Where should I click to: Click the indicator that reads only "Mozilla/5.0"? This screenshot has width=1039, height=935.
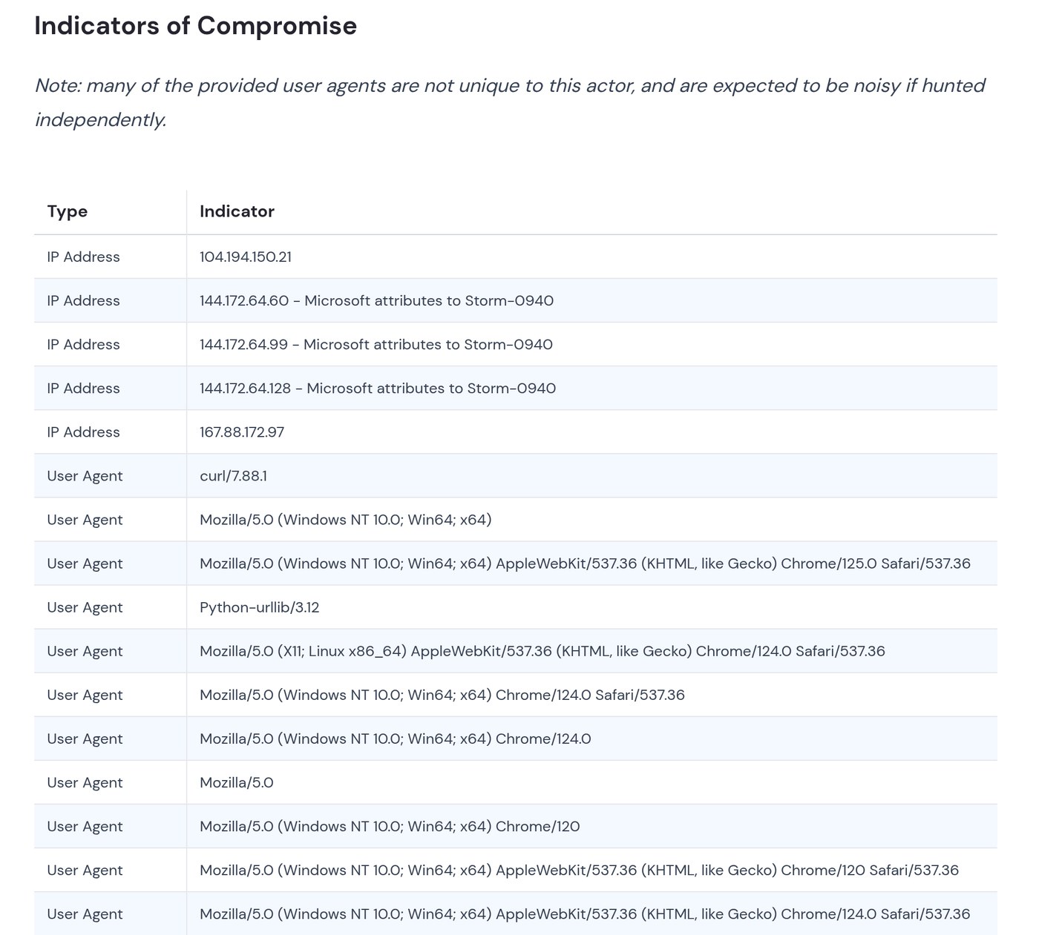[x=237, y=782]
